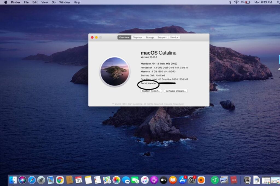Click the Version 10.15.7 text
280x186 pixels.
pos(149,57)
